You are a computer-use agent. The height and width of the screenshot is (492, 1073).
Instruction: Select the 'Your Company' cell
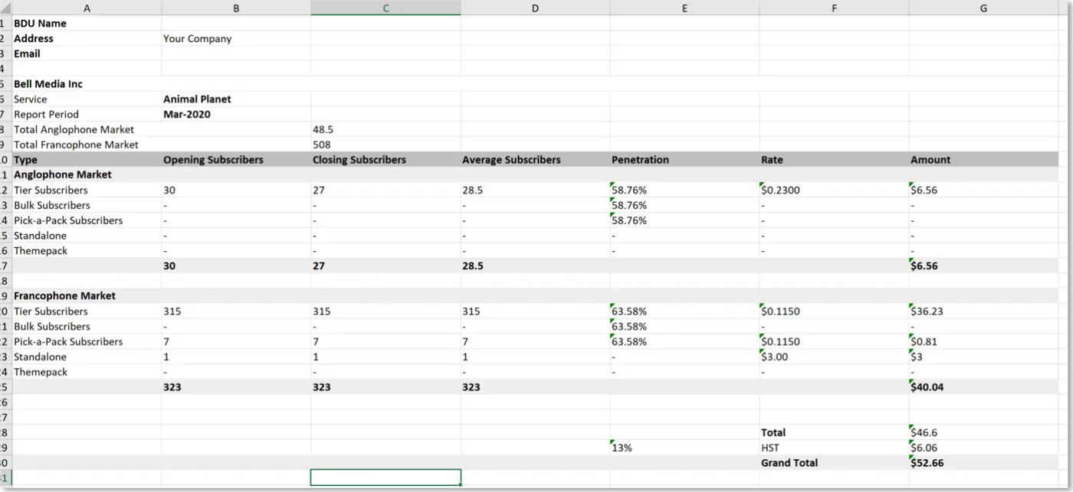[236, 38]
